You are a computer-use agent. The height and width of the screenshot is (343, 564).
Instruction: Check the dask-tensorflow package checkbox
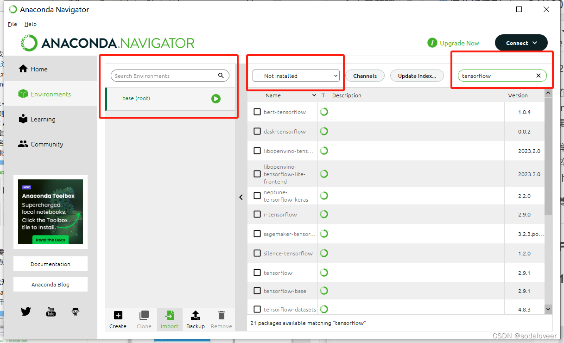(257, 131)
